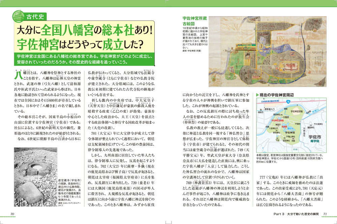Click the 古代史 category label
The image size is (337, 224).
coord(35,17)
